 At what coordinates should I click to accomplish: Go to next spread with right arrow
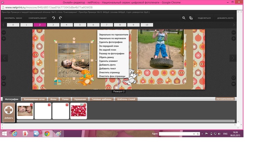[233, 58]
